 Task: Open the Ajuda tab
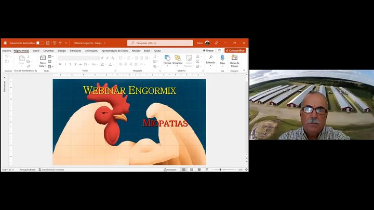157,51
